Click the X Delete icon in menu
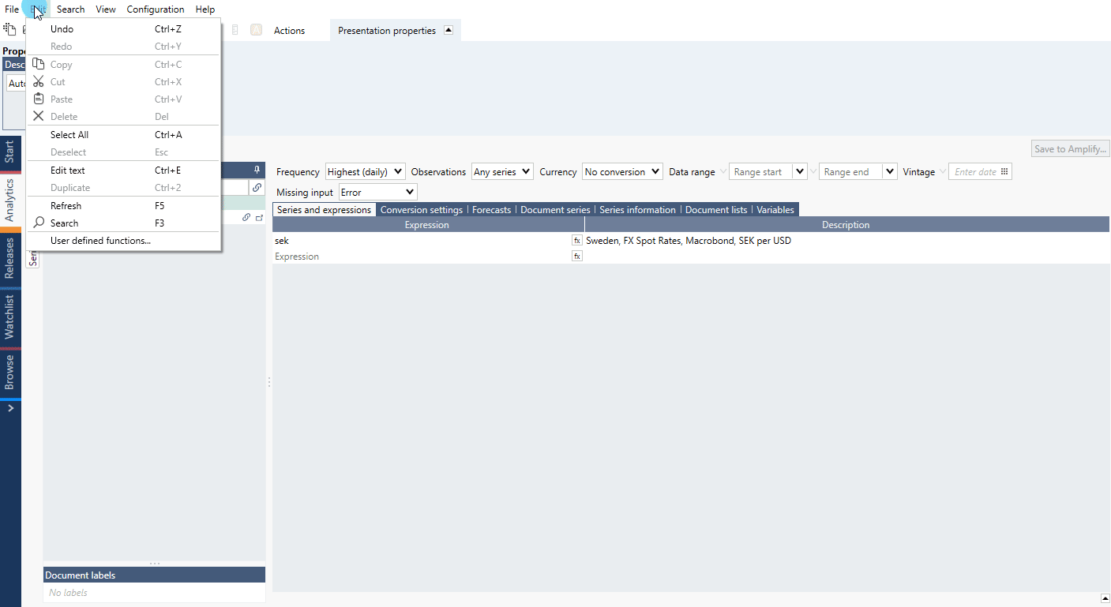 (x=38, y=117)
